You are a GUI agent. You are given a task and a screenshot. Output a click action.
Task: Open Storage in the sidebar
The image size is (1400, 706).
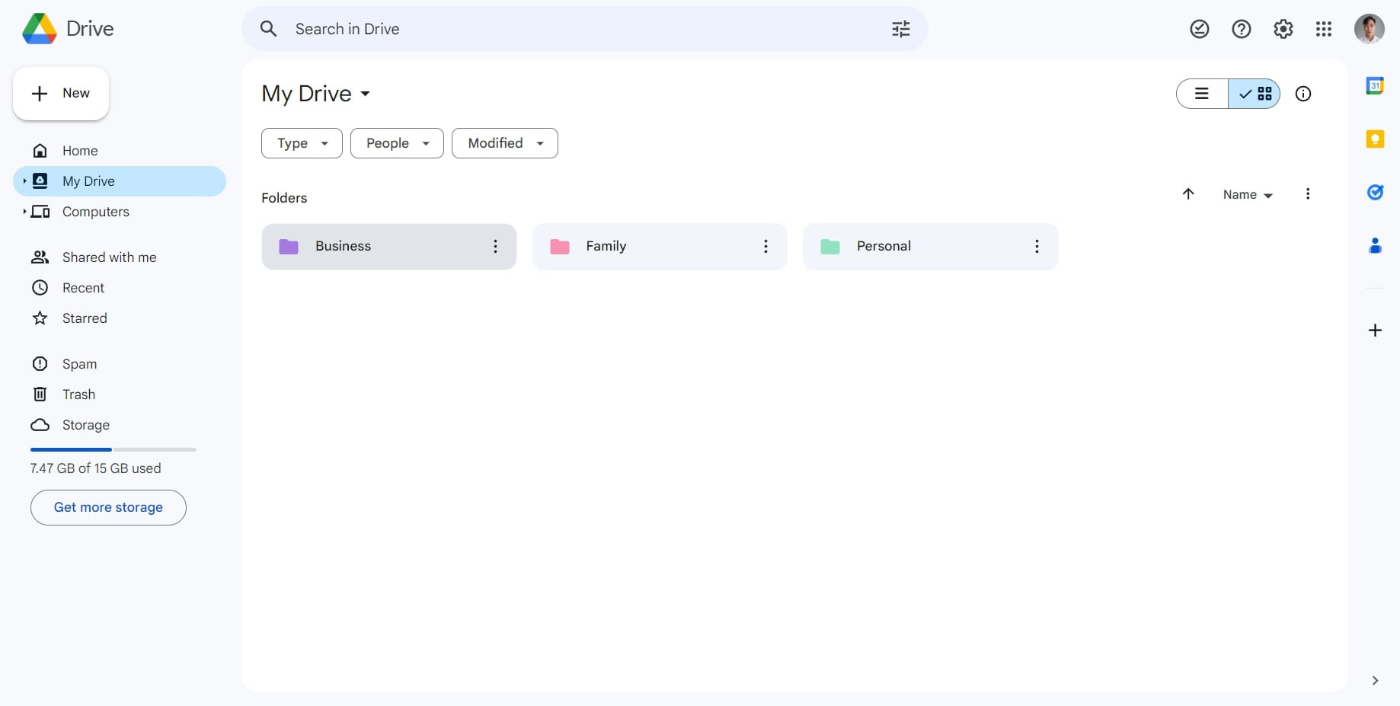[120, 425]
